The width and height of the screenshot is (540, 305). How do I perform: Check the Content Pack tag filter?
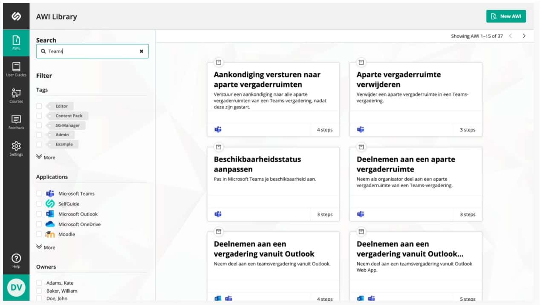coord(39,116)
